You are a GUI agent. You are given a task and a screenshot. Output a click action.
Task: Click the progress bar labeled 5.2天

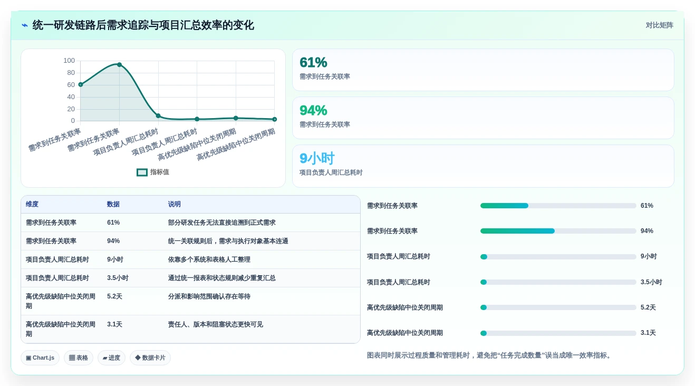tap(558, 307)
